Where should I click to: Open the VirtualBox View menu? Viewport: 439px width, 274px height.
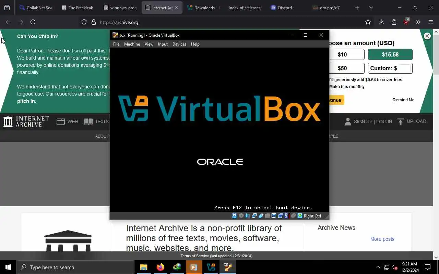149,44
